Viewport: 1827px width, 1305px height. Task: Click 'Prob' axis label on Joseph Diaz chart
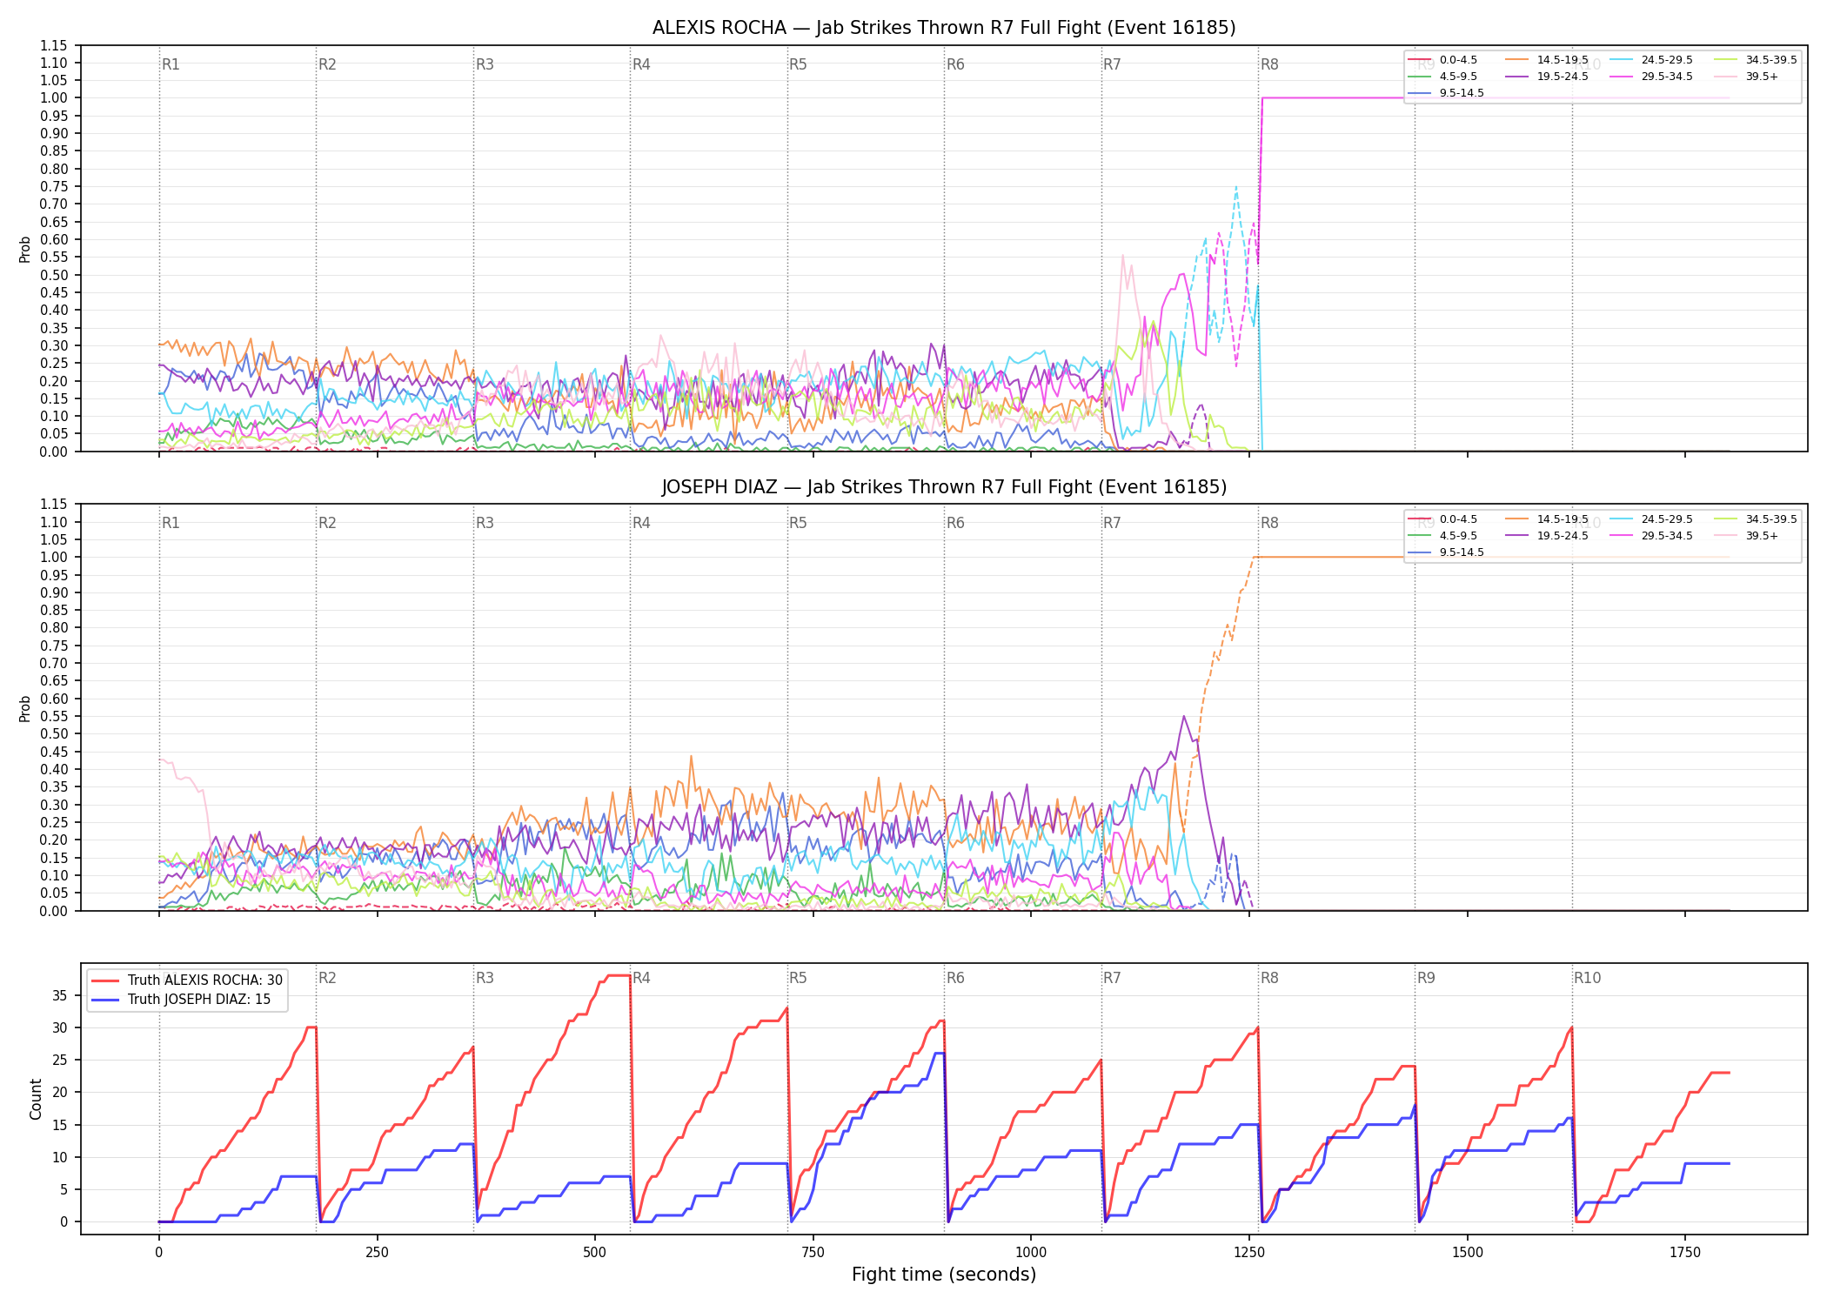pos(25,708)
